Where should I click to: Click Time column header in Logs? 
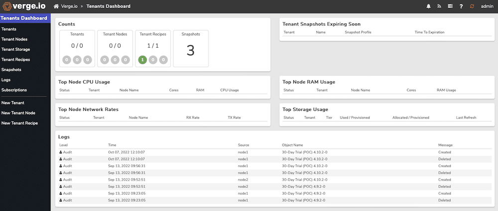point(112,145)
